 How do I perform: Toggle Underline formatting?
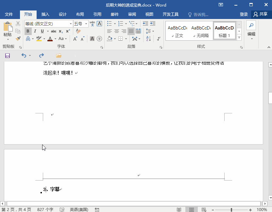[x=42, y=31]
